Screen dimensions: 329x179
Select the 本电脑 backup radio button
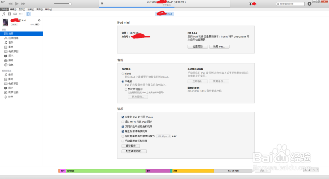tap(123, 81)
